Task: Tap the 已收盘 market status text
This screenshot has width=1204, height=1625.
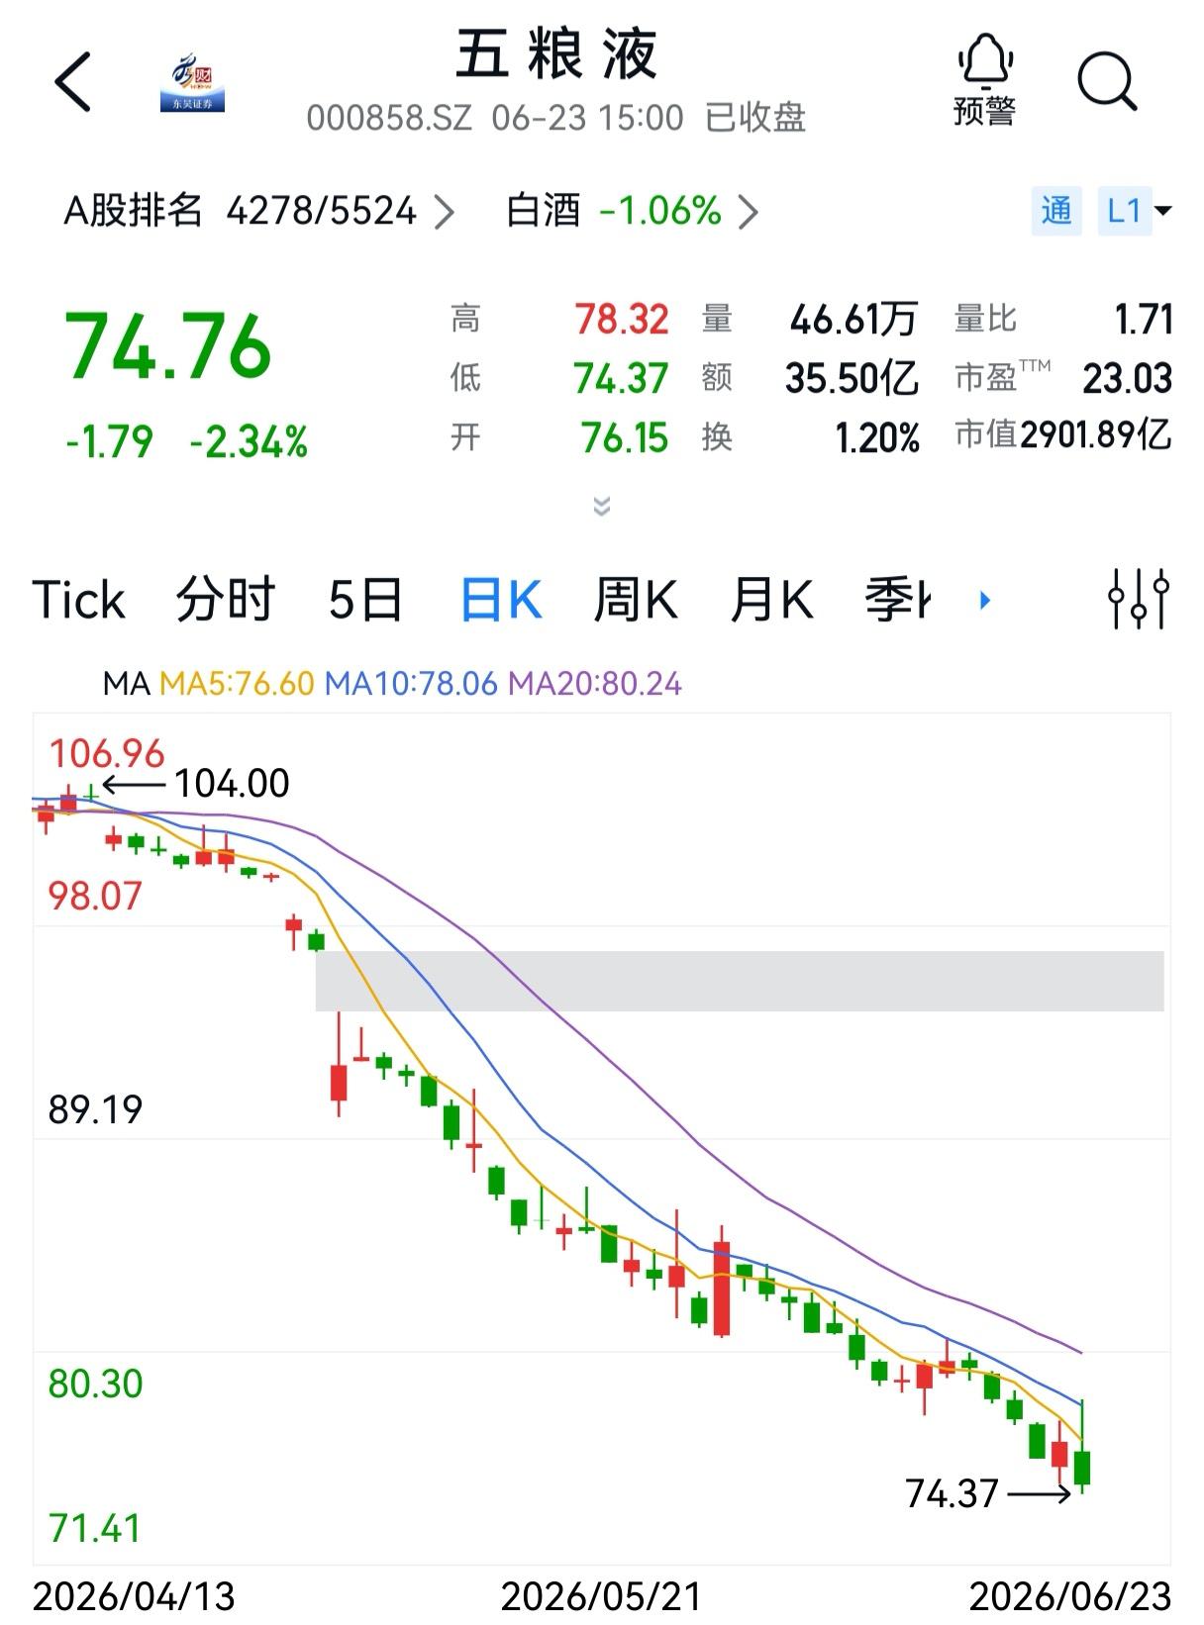Action: [x=755, y=119]
